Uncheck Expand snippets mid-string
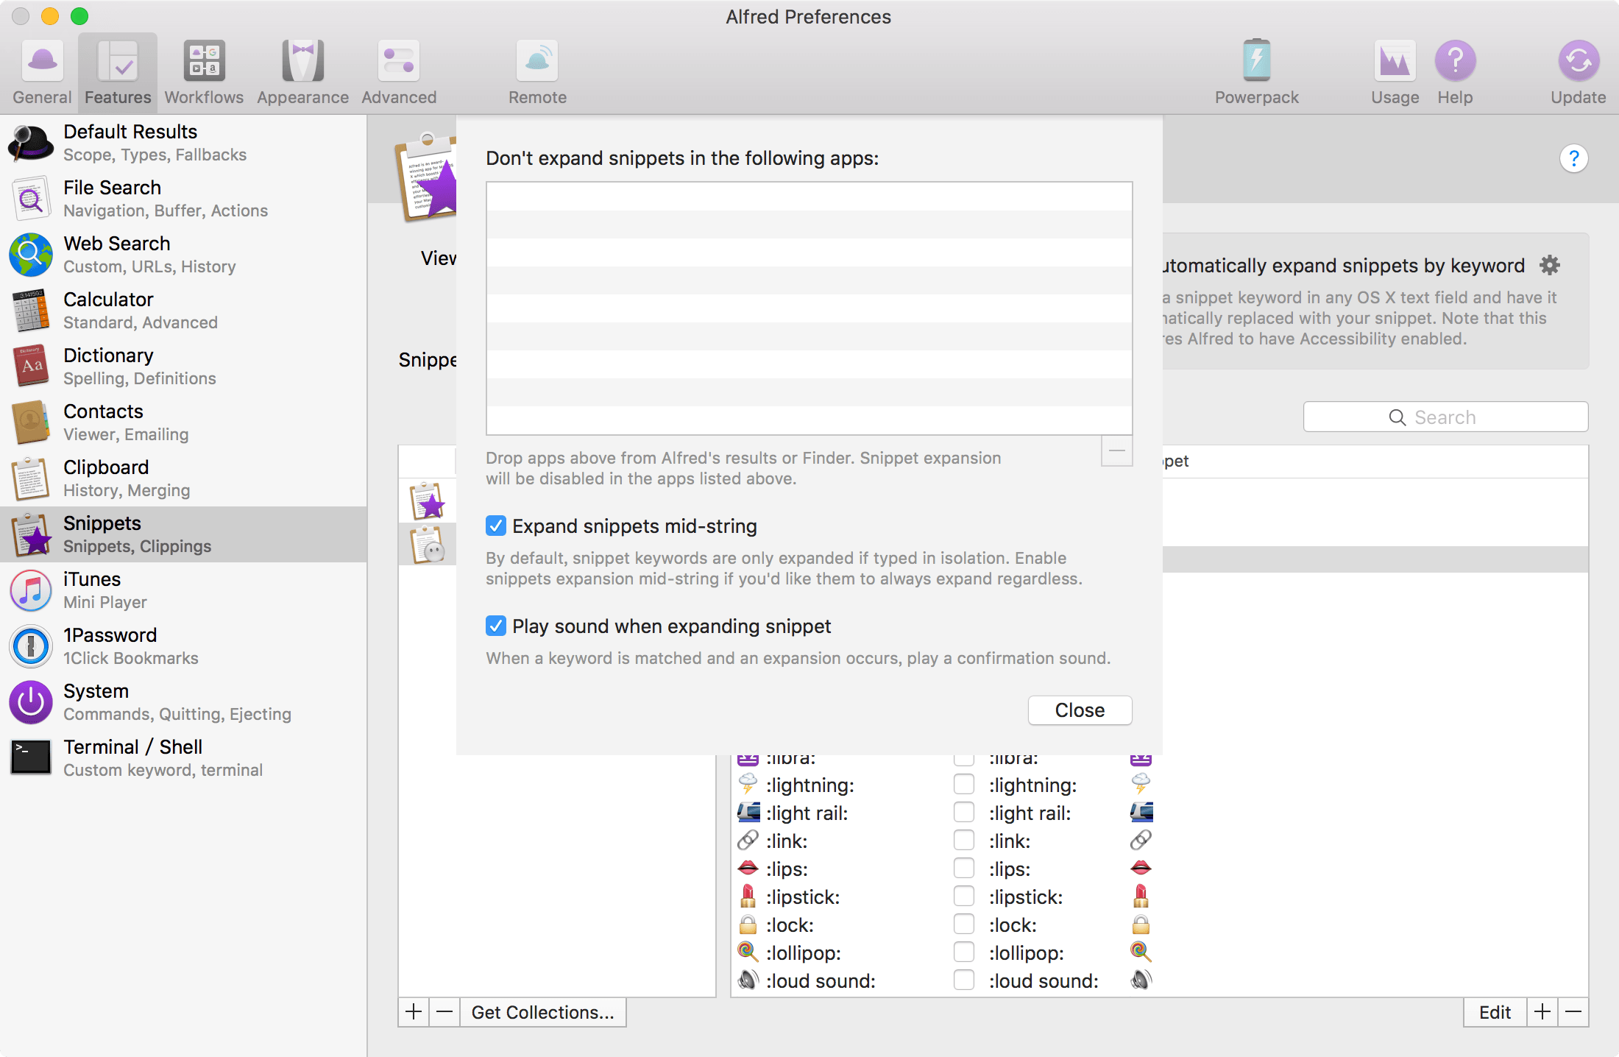 (496, 526)
